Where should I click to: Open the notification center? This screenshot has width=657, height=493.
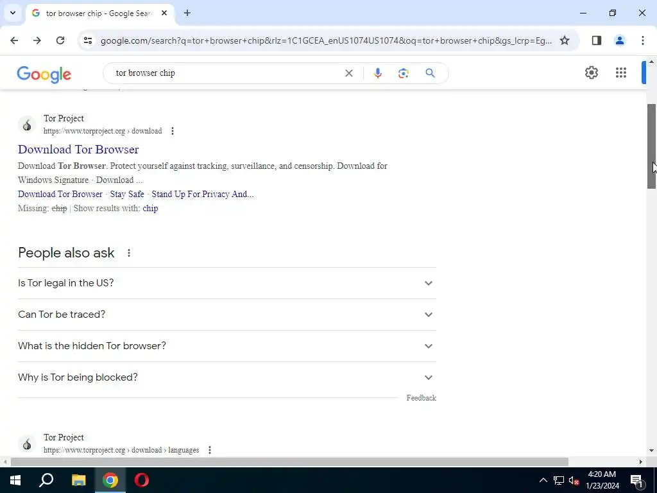click(x=636, y=480)
